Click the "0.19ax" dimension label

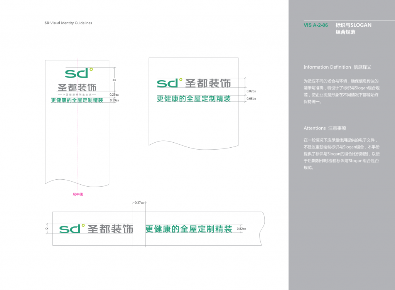point(114,100)
